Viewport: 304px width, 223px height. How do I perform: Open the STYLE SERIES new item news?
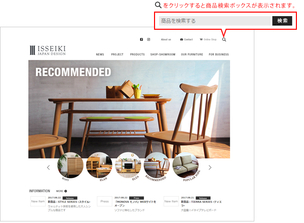[x=69, y=202]
